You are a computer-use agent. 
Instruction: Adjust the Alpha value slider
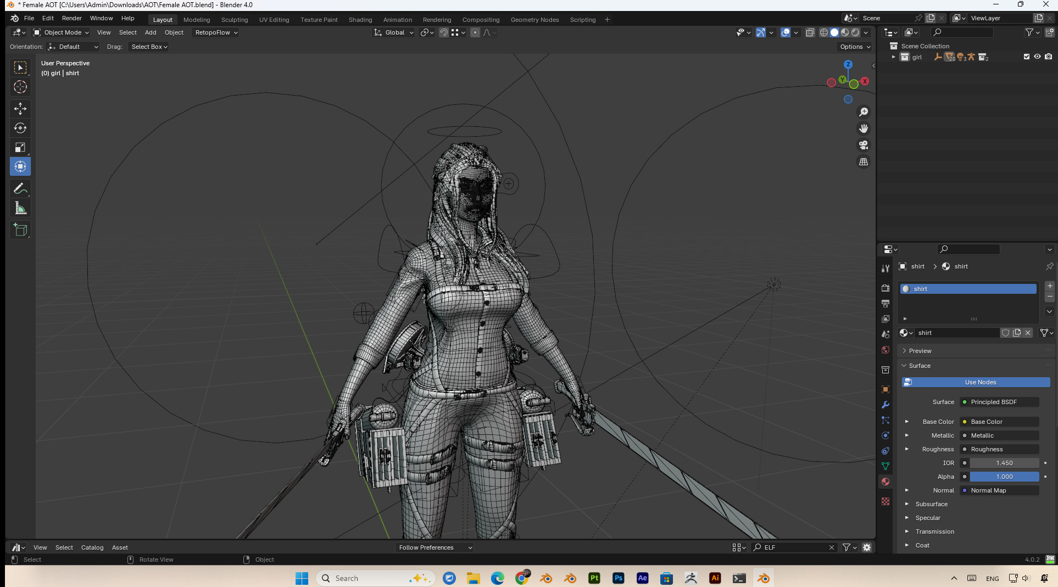point(1004,477)
